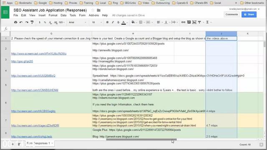Format as percent
Image resolution: width=267 pixels, height=150 pixels.
pyautogui.click(x=45, y=22)
